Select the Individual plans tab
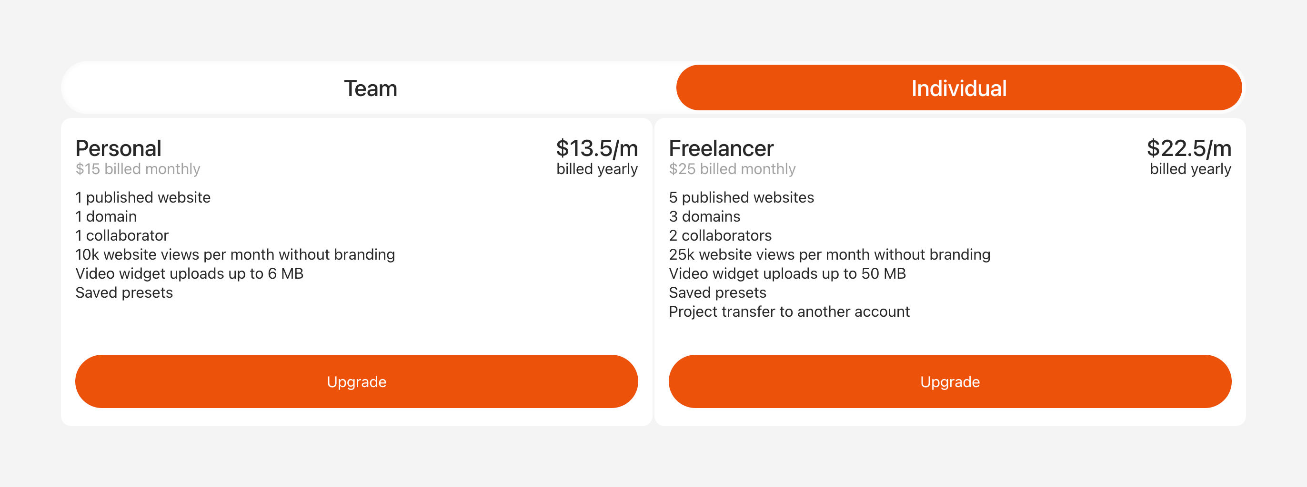Image resolution: width=1307 pixels, height=487 pixels. click(x=958, y=88)
